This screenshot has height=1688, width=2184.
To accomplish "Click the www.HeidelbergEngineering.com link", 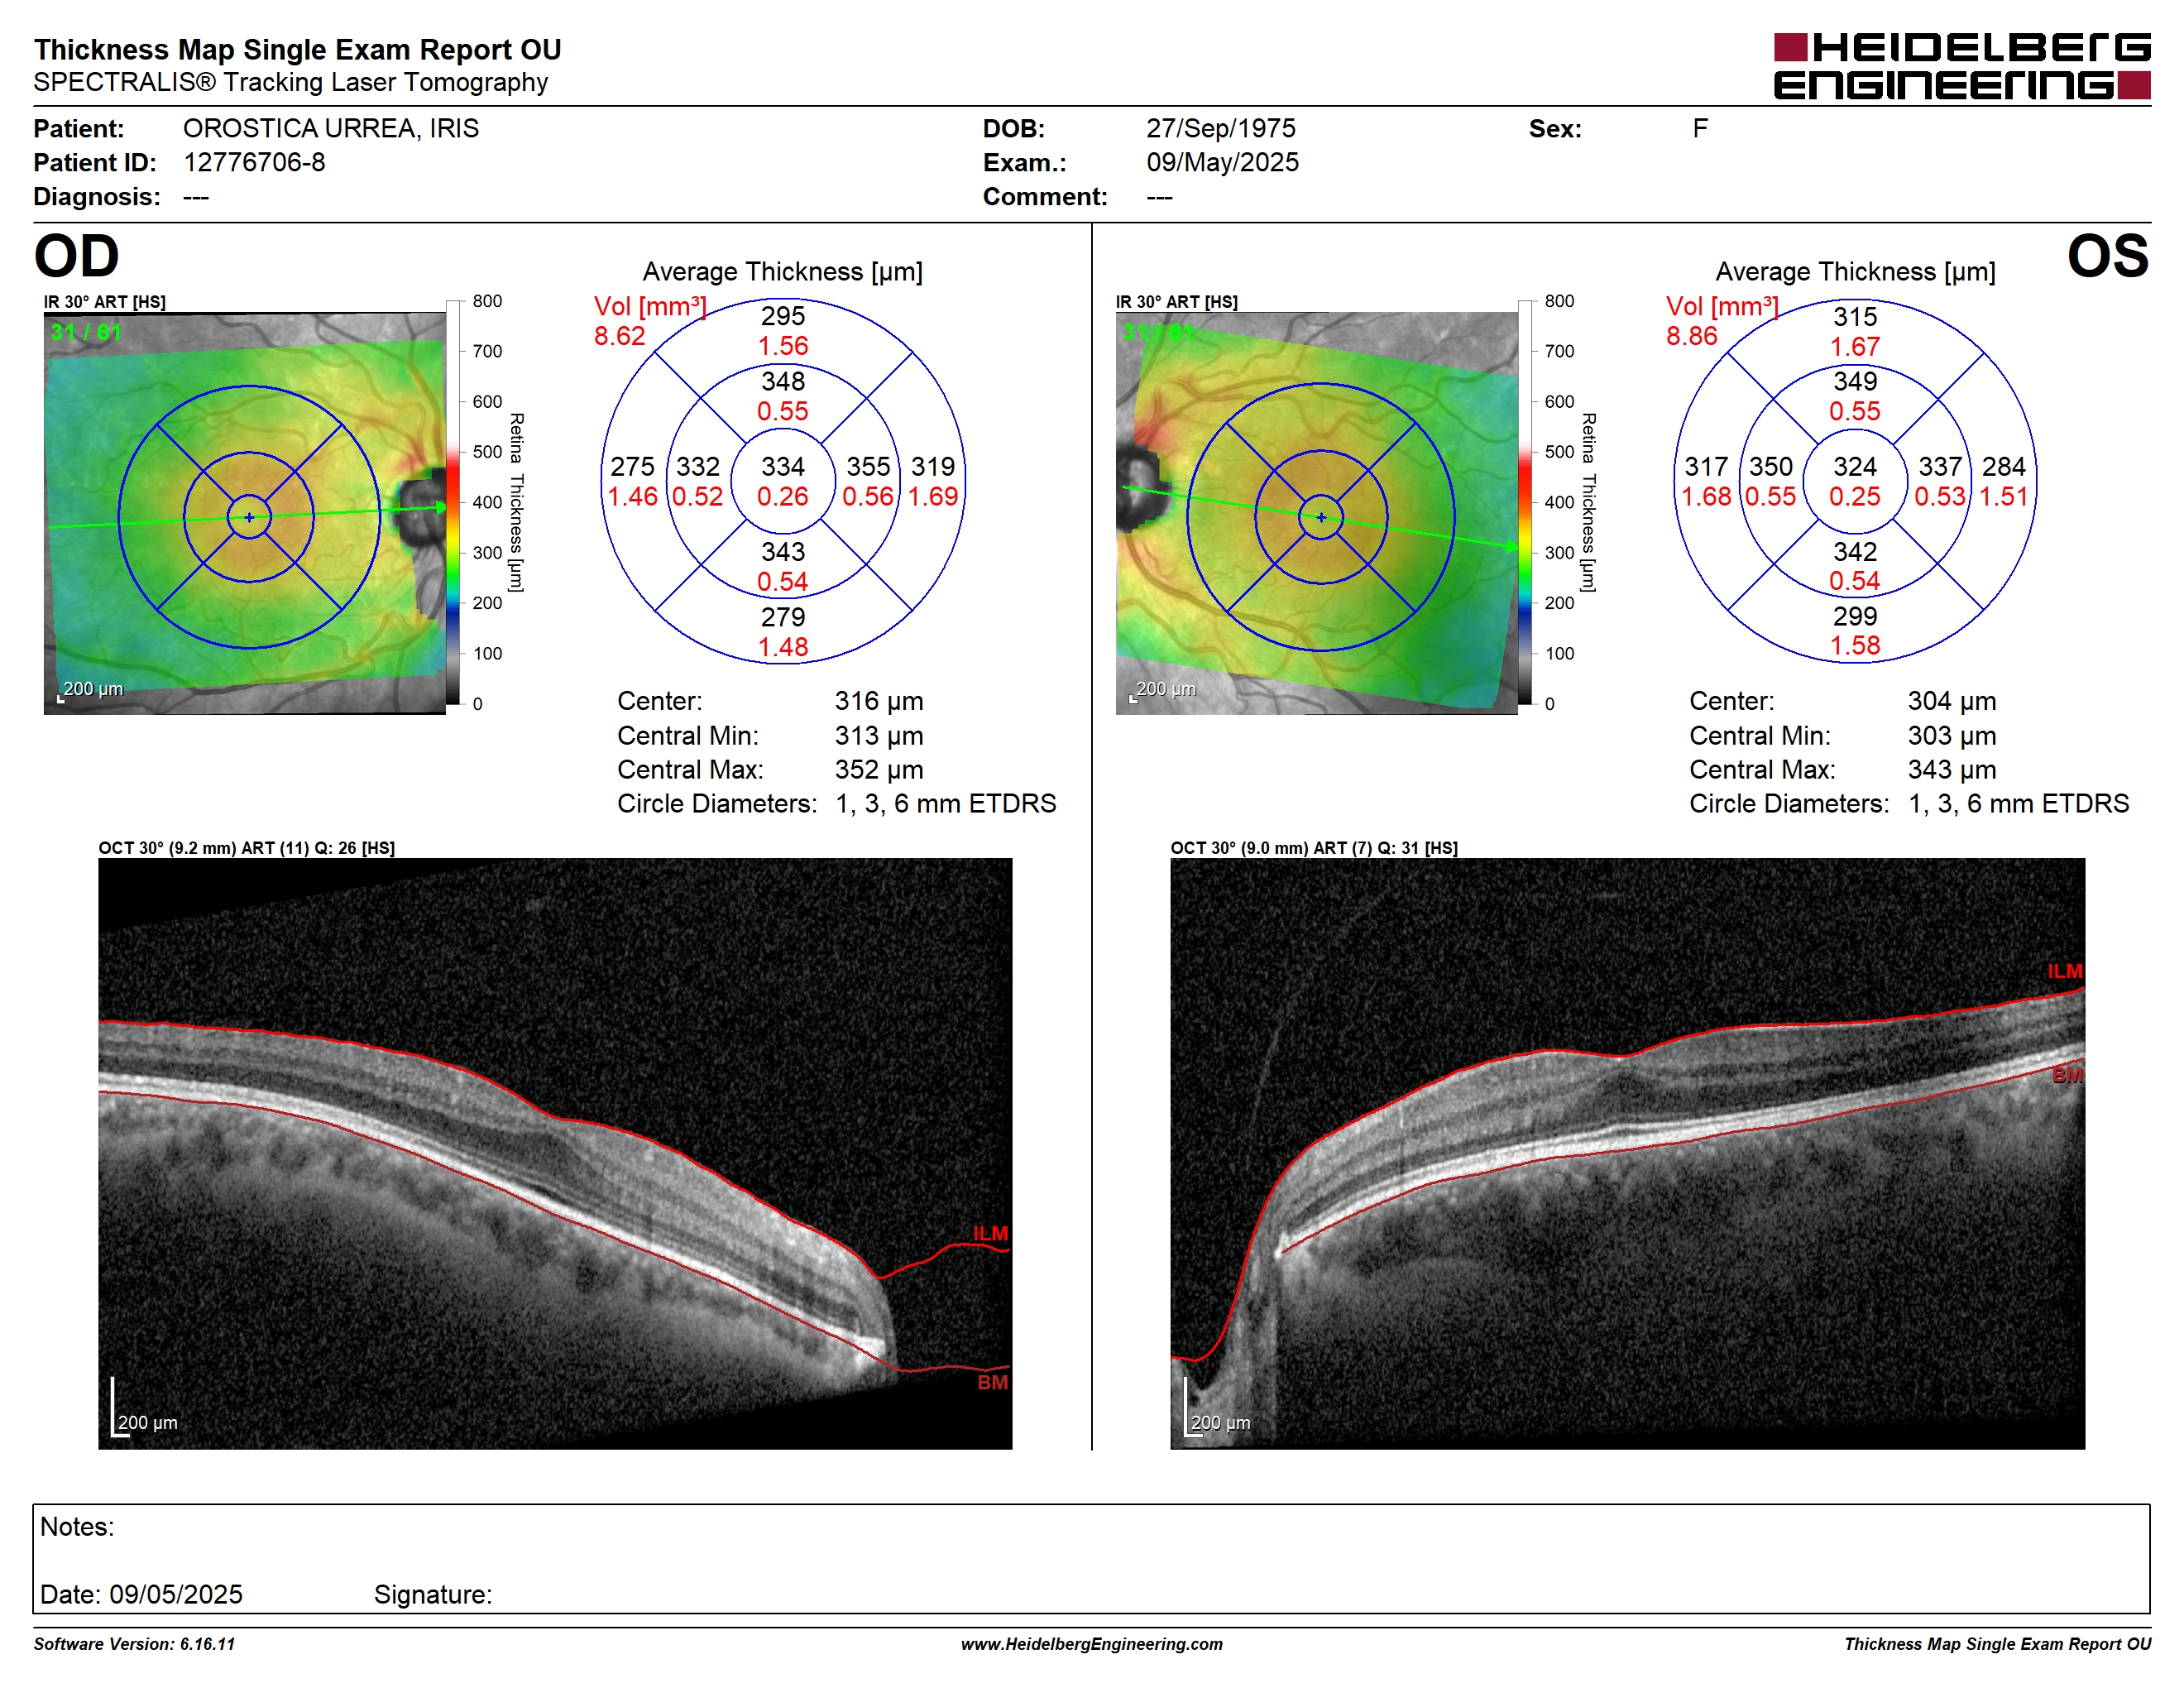I will point(1092,1644).
